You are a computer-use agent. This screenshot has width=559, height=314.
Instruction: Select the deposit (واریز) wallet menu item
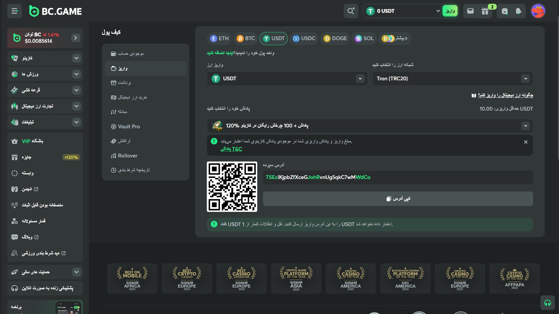[x=145, y=68]
